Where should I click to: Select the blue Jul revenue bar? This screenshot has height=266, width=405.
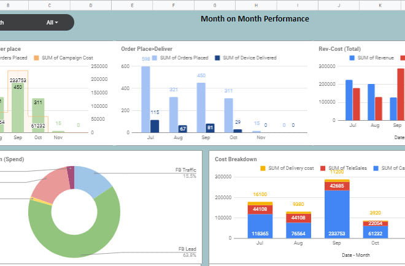click(349, 100)
